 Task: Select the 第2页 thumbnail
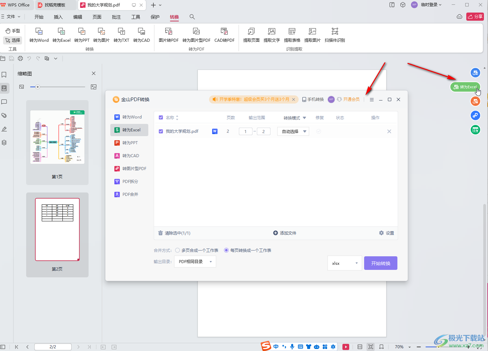click(x=57, y=235)
